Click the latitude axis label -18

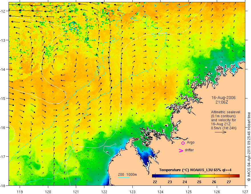coord(3,185)
